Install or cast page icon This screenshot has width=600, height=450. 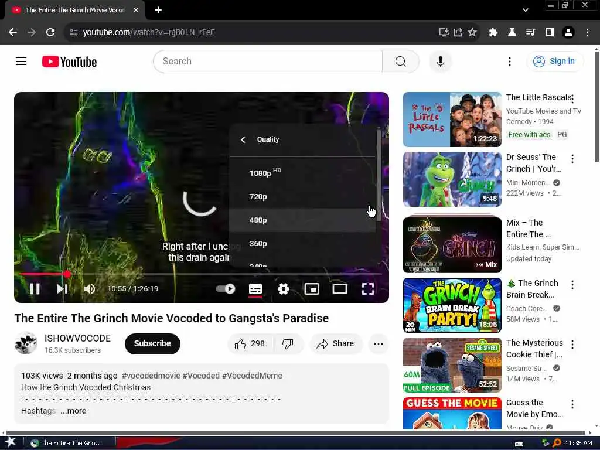click(x=444, y=32)
